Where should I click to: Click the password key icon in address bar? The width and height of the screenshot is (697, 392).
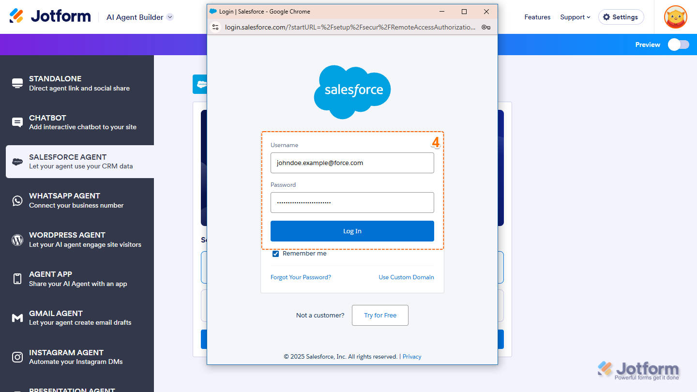point(486,27)
